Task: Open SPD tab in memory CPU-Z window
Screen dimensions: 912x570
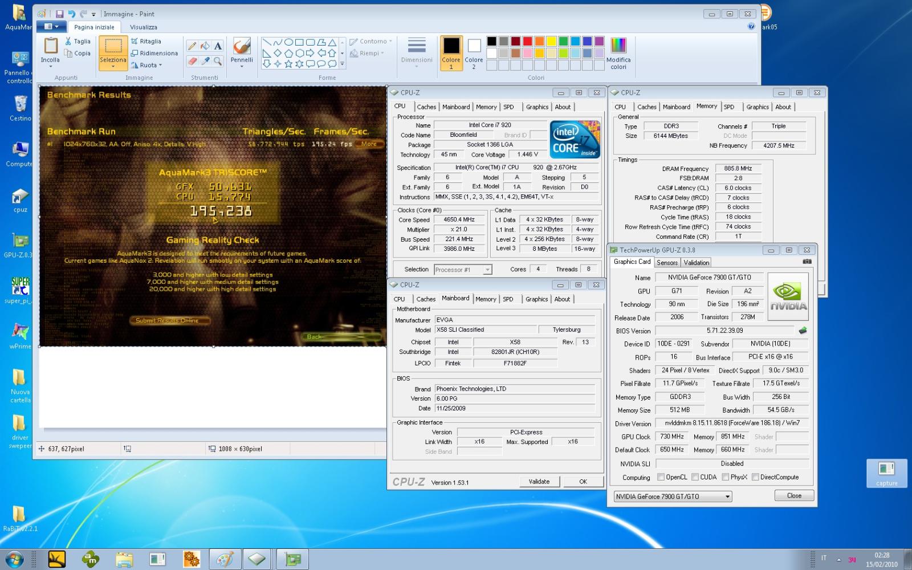Action: coord(729,107)
